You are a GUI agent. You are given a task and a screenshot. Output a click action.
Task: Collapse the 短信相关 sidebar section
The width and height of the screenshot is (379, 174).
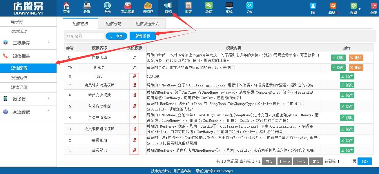pyautogui.click(x=28, y=56)
